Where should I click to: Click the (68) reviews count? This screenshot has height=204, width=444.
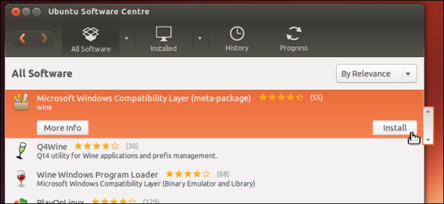point(223,174)
